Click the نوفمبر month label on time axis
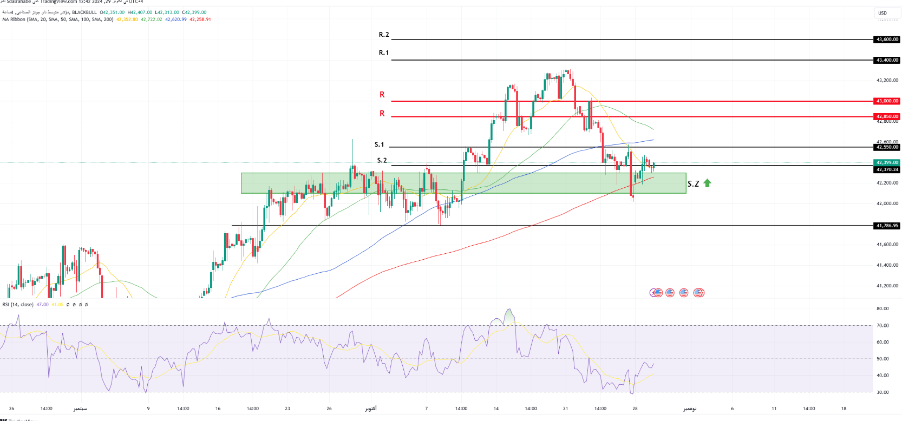This screenshot has width=902, height=421. point(689,409)
